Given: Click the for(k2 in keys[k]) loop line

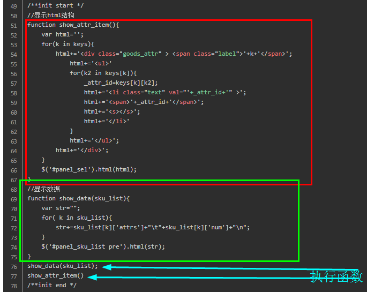Looking at the screenshot, I should [x=103, y=73].
